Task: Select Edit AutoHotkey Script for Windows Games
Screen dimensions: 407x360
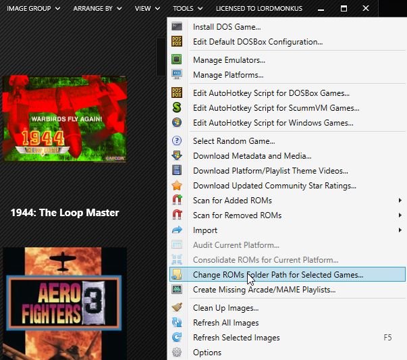Action: (287, 122)
